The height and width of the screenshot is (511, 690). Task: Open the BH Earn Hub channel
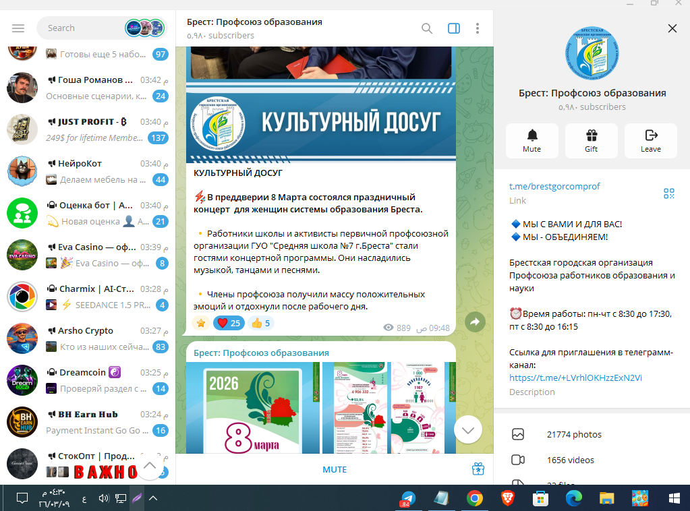[88, 422]
